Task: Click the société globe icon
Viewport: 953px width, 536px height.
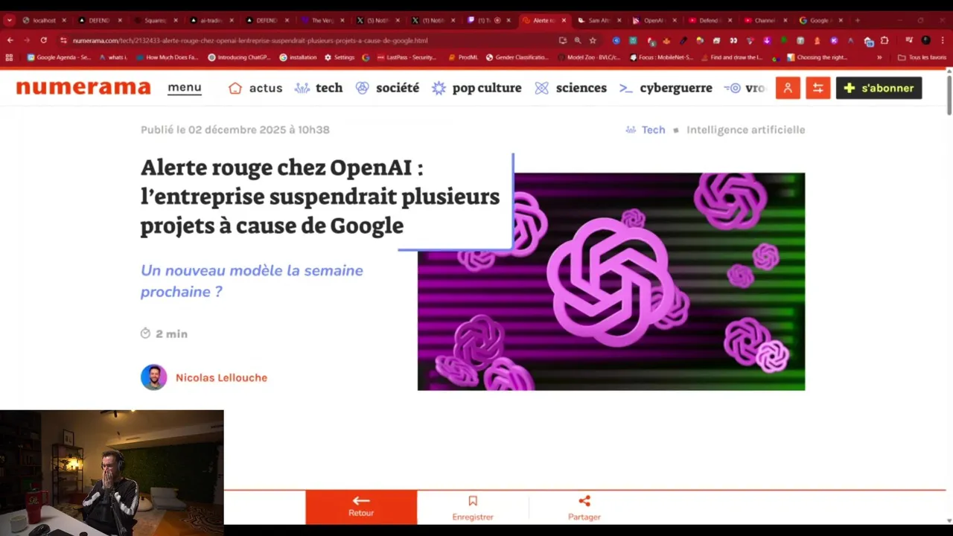Action: pos(362,88)
